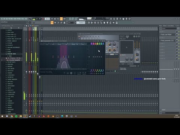This screenshot has height=135, width=180.
Task: Open the PATTERNS menu
Action: point(11,19)
